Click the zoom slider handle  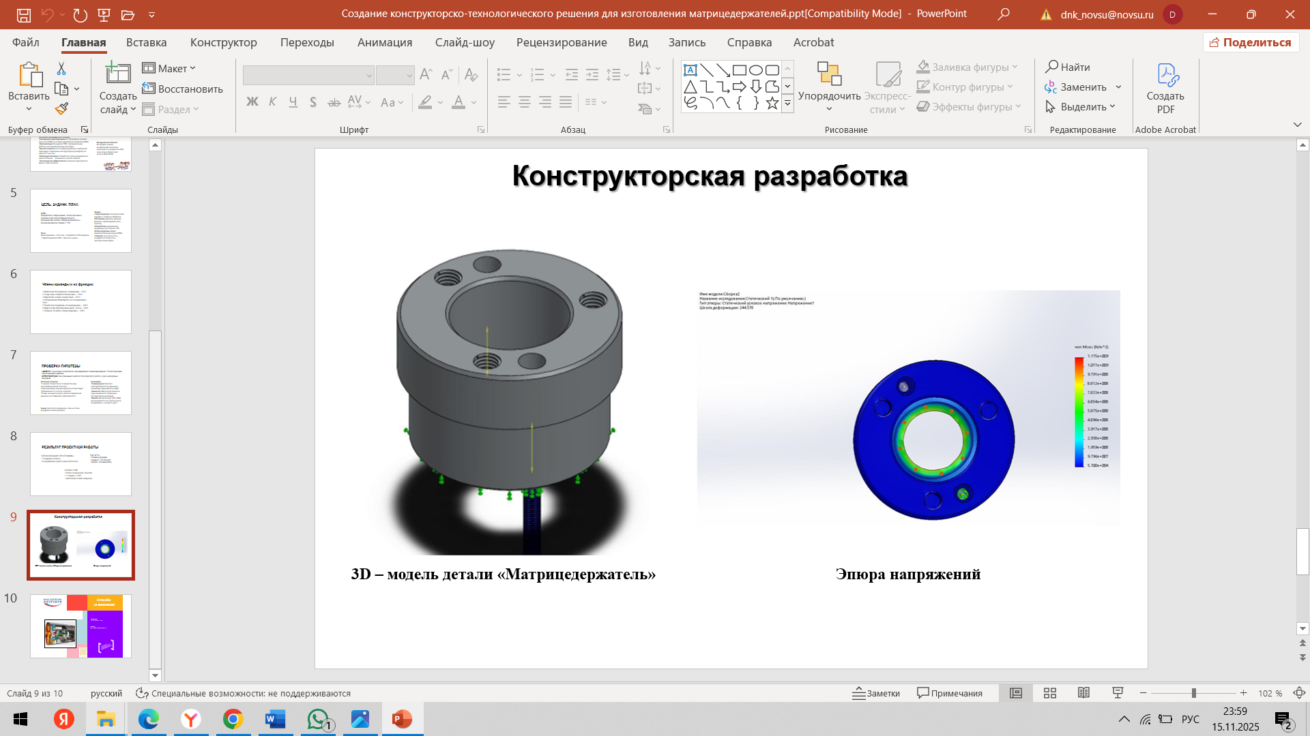pos(1193,693)
